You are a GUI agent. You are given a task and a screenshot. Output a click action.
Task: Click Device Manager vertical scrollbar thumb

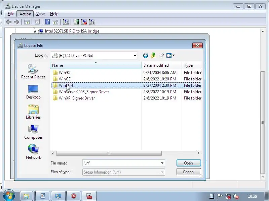pos(263,122)
